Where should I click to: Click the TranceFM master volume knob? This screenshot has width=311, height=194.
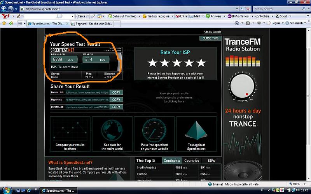click(242, 86)
